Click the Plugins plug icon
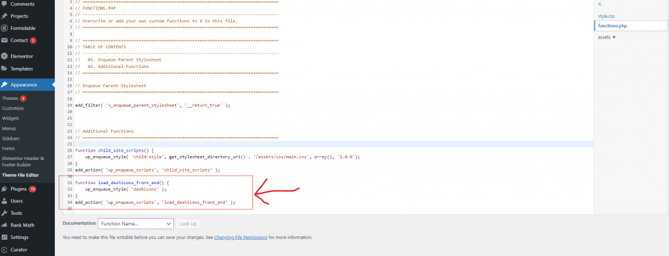 click(x=5, y=189)
